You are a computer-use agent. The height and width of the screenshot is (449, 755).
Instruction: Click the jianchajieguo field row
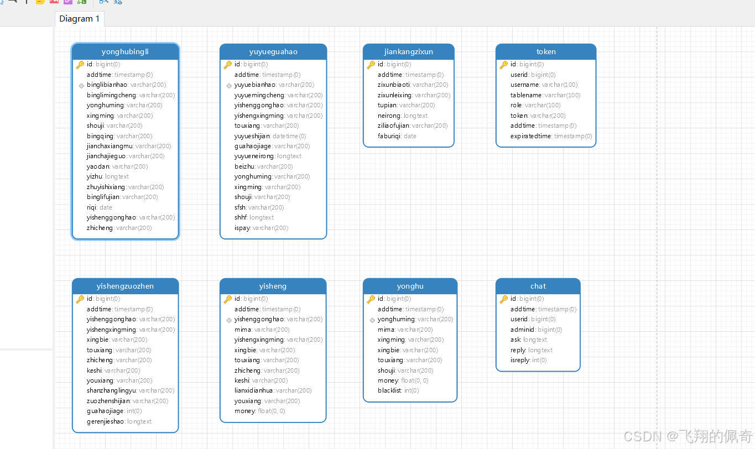[126, 156]
